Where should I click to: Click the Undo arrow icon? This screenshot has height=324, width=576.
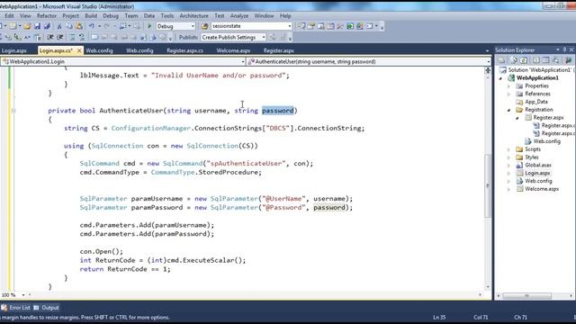point(92,26)
